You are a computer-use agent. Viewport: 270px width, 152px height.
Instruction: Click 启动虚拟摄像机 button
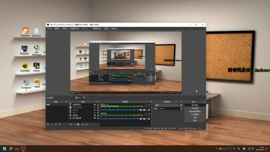coord(195,111)
